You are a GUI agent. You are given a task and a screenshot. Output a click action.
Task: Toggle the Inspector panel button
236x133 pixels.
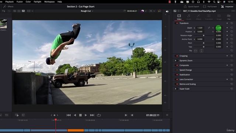227,7
